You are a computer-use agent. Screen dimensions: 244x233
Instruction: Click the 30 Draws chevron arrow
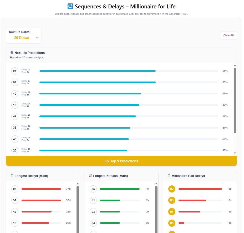pos(37,38)
